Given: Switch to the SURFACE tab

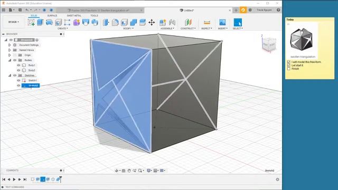Looking at the screenshot, I should click(x=52, y=15).
